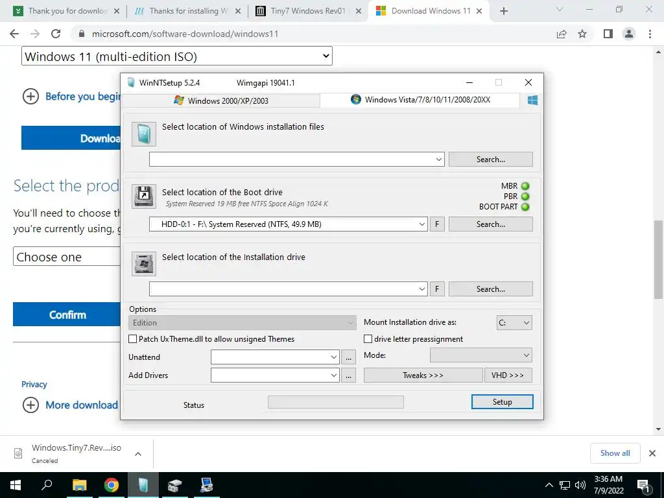The height and width of the screenshot is (498, 664).
Task: Click the BOOT PART green status light
Action: coord(525,207)
